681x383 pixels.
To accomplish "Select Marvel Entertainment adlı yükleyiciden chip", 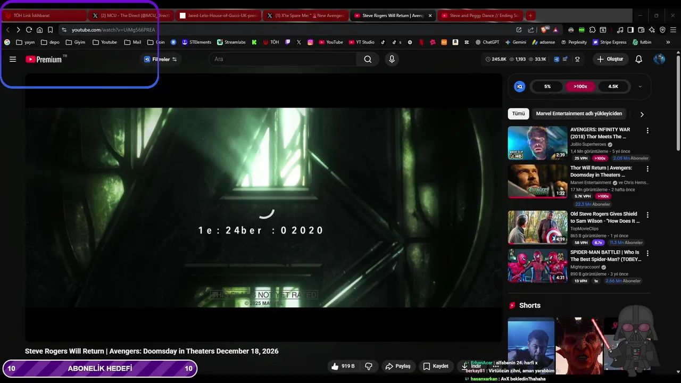I will [579, 113].
